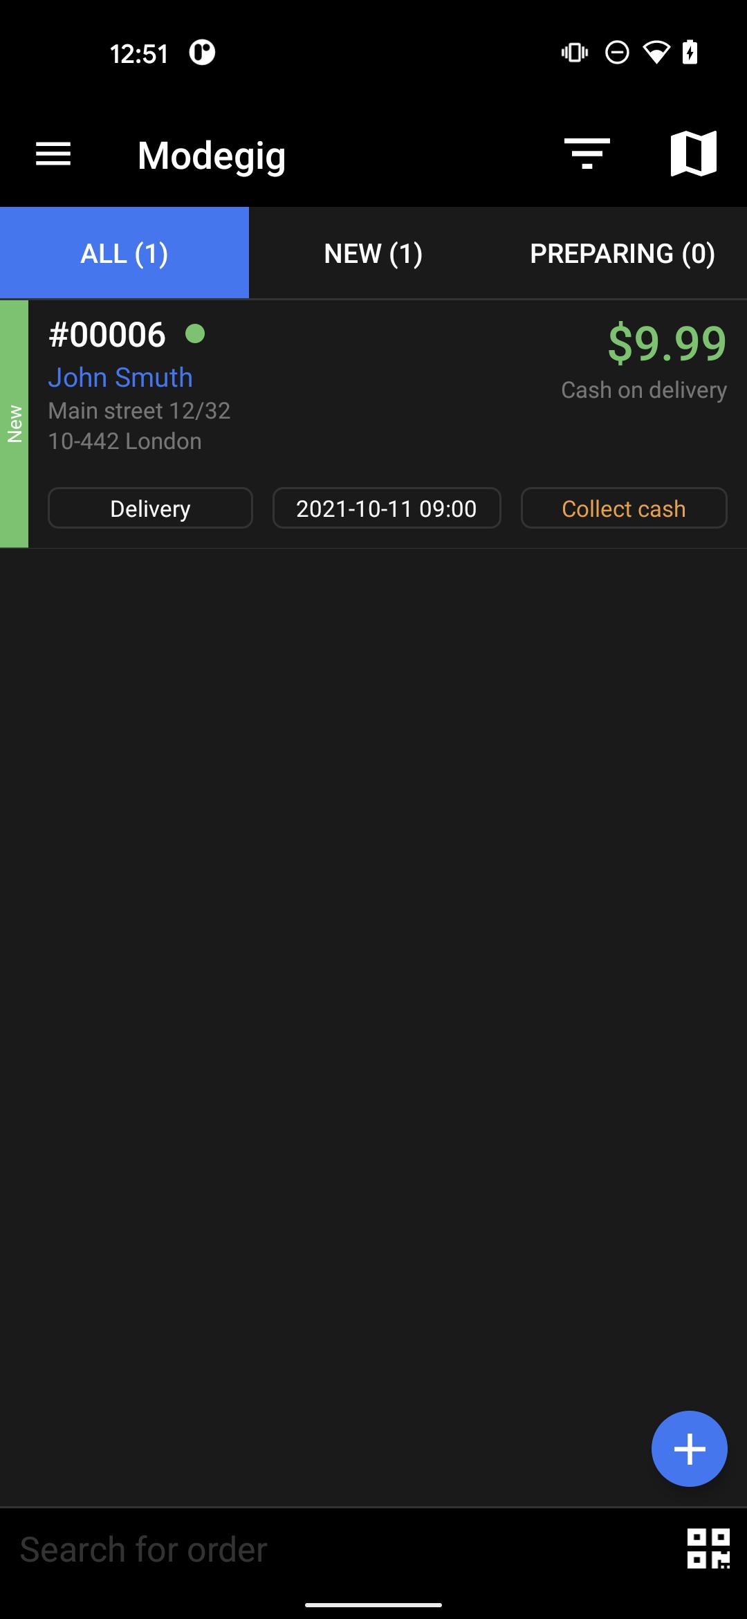
Task: Open the map view icon
Action: coord(694,154)
